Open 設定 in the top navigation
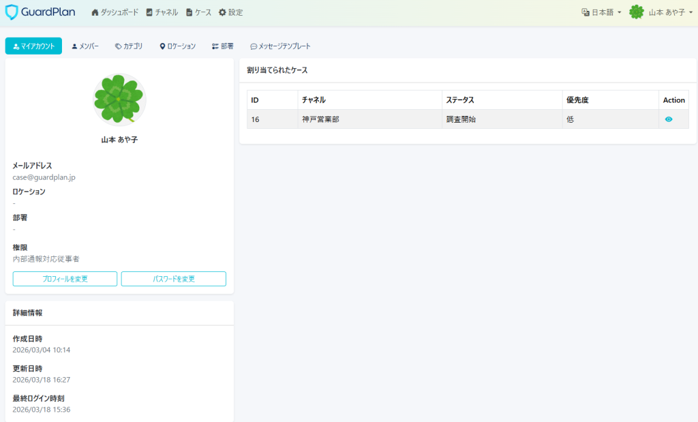 230,12
